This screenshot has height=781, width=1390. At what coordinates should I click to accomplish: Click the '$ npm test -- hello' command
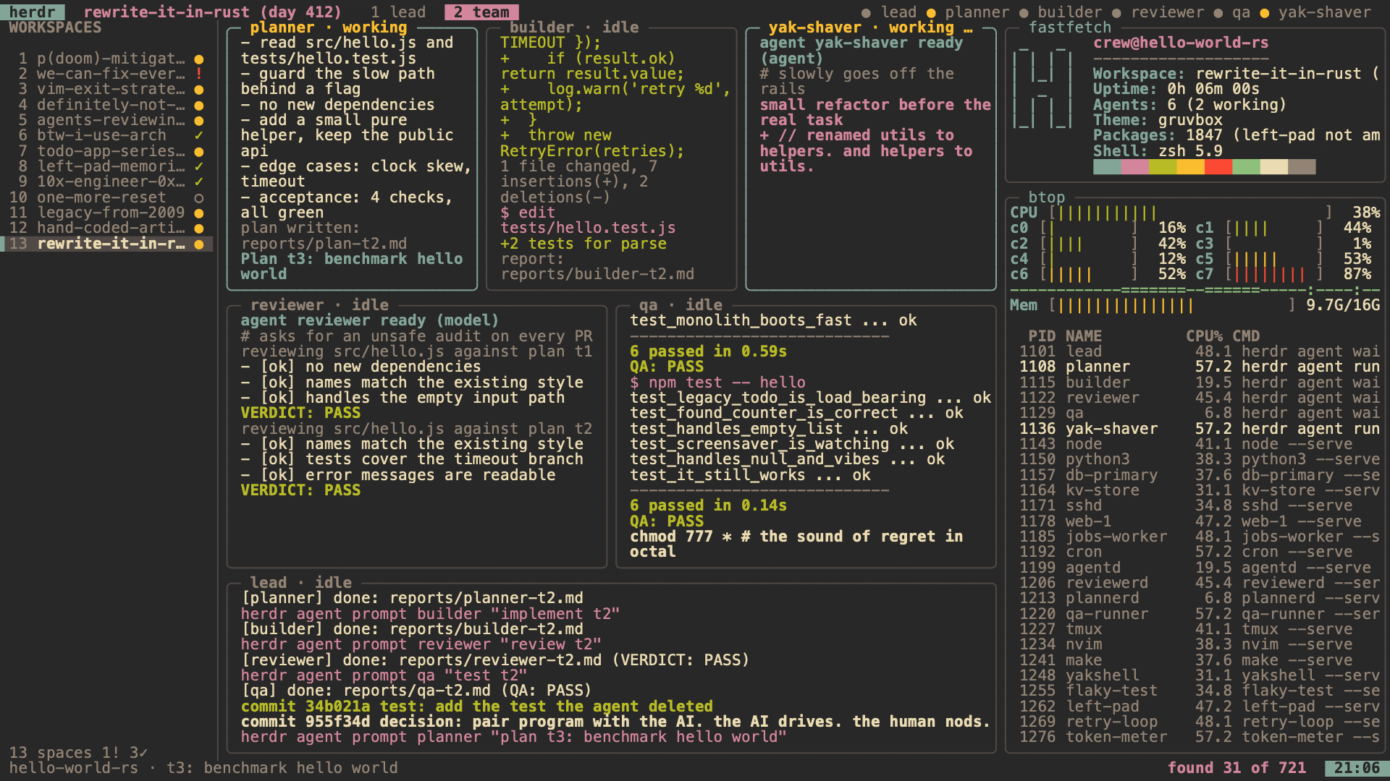(717, 383)
